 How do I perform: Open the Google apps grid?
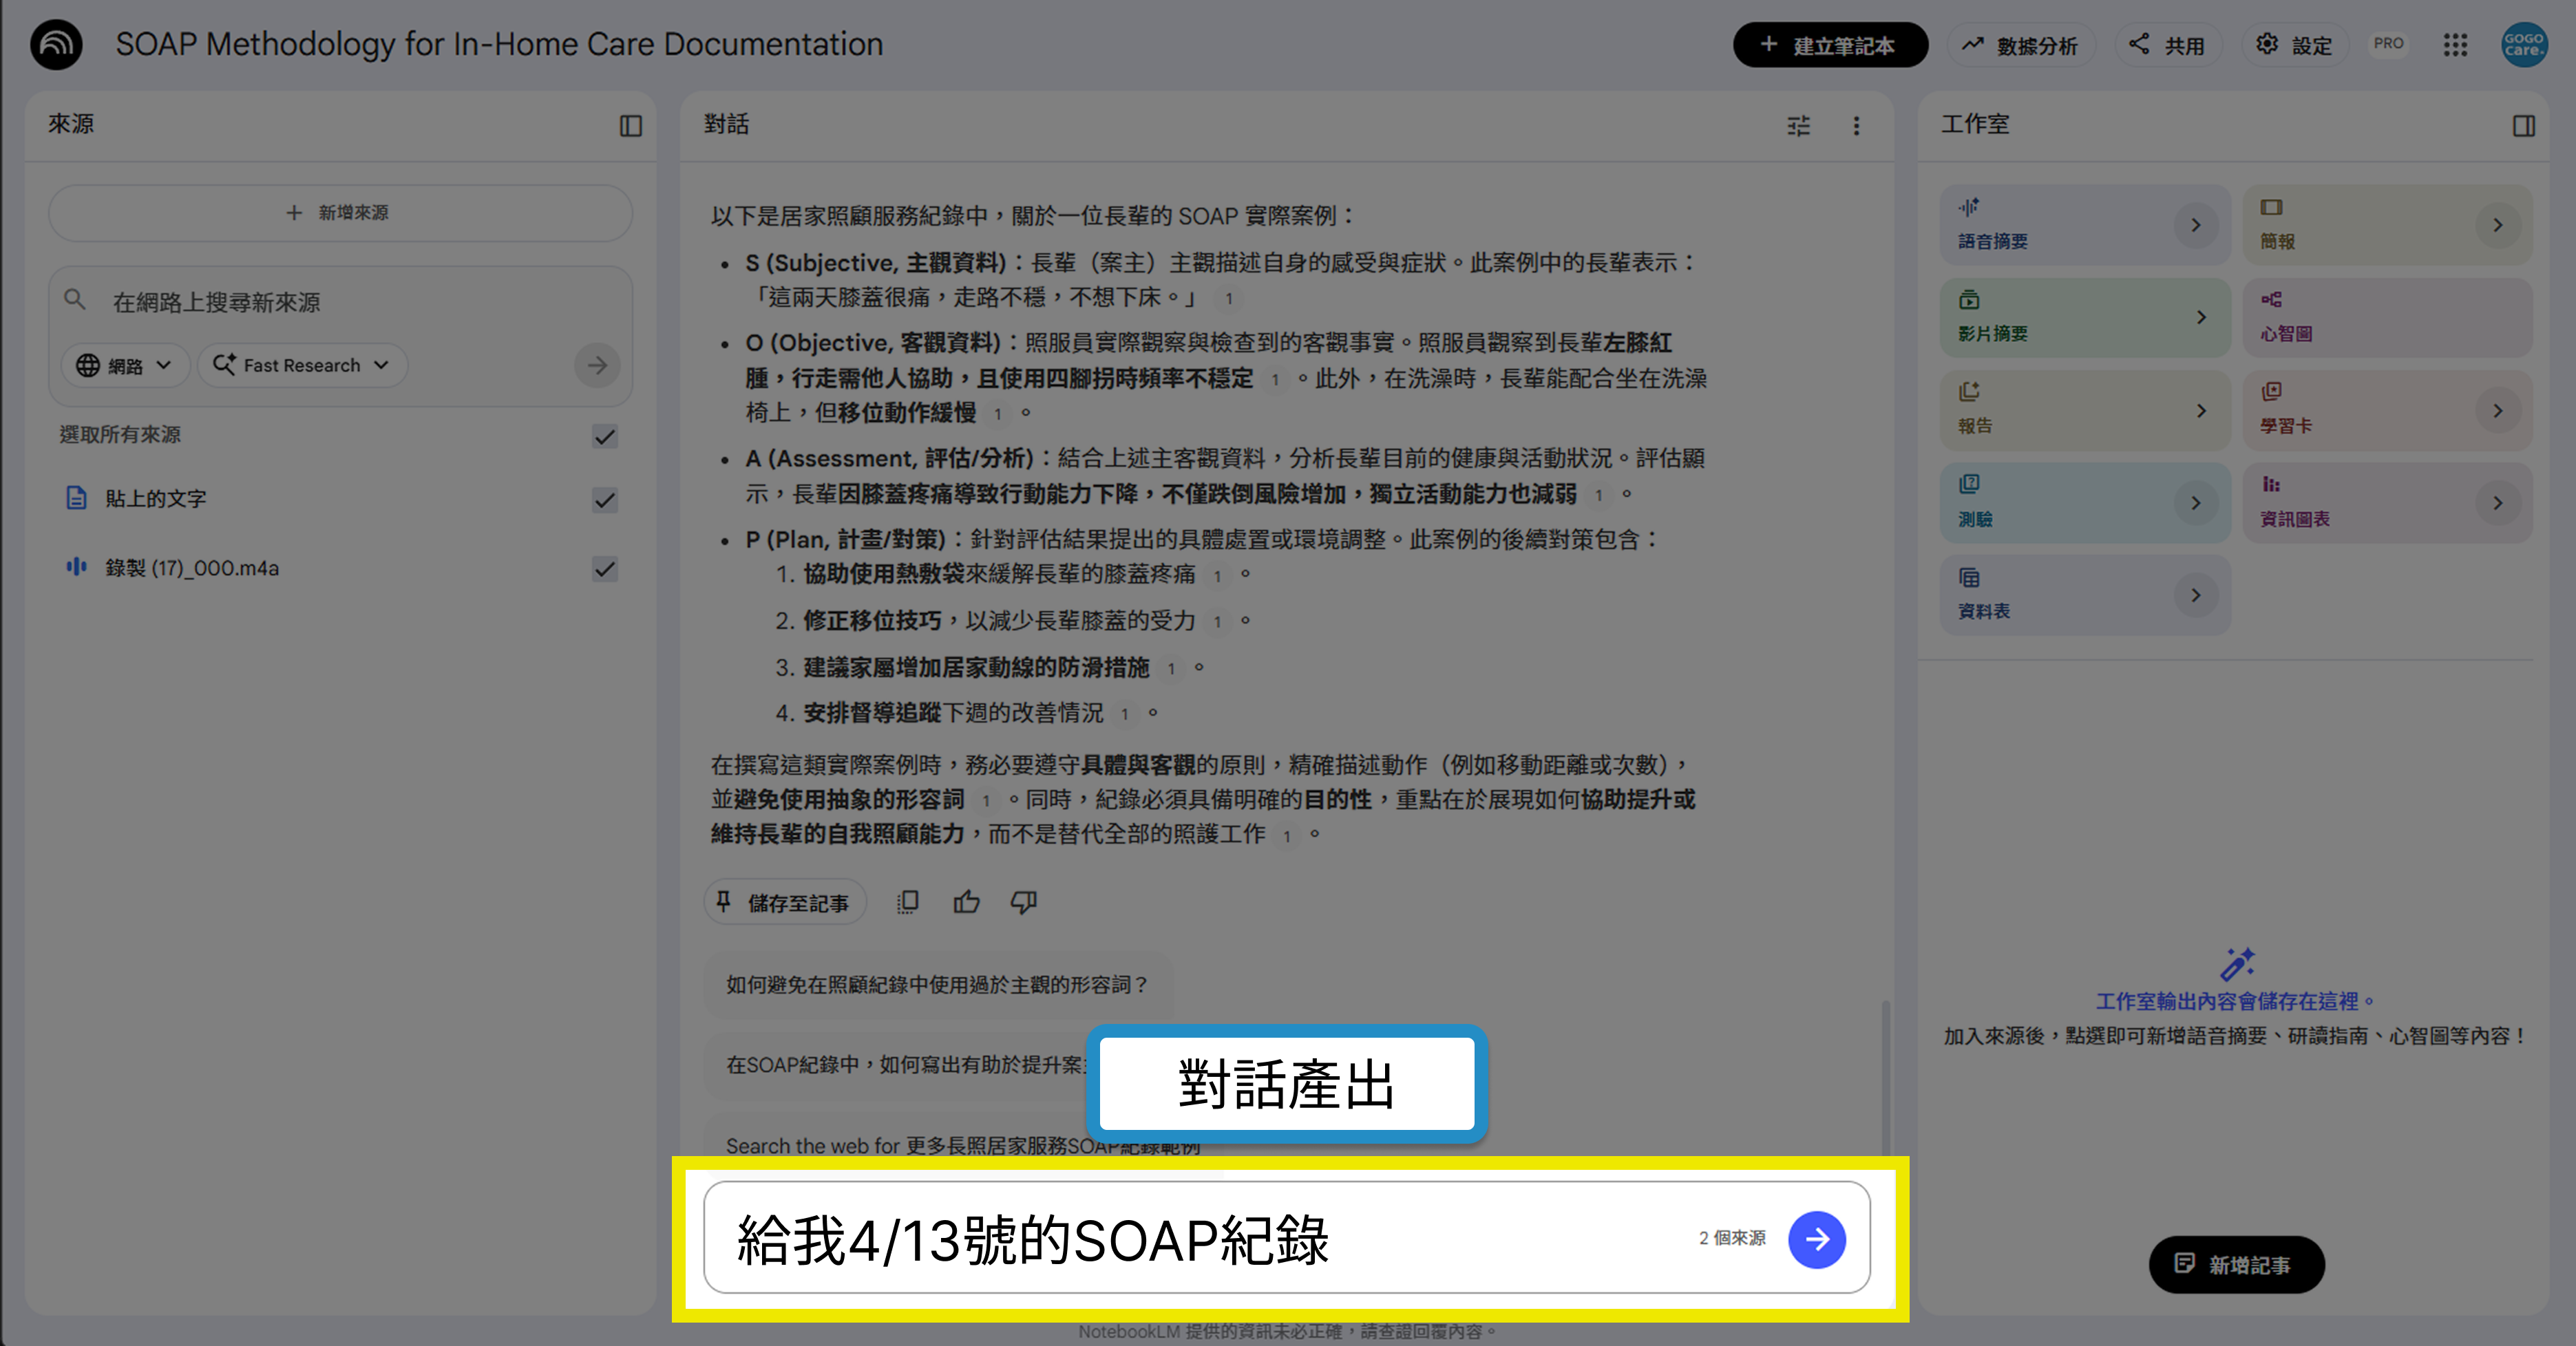point(2455,45)
